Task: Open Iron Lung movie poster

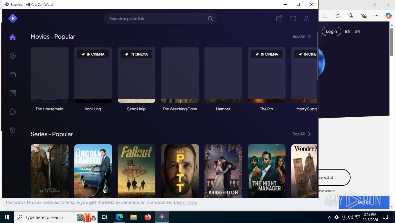Action: pos(93,75)
